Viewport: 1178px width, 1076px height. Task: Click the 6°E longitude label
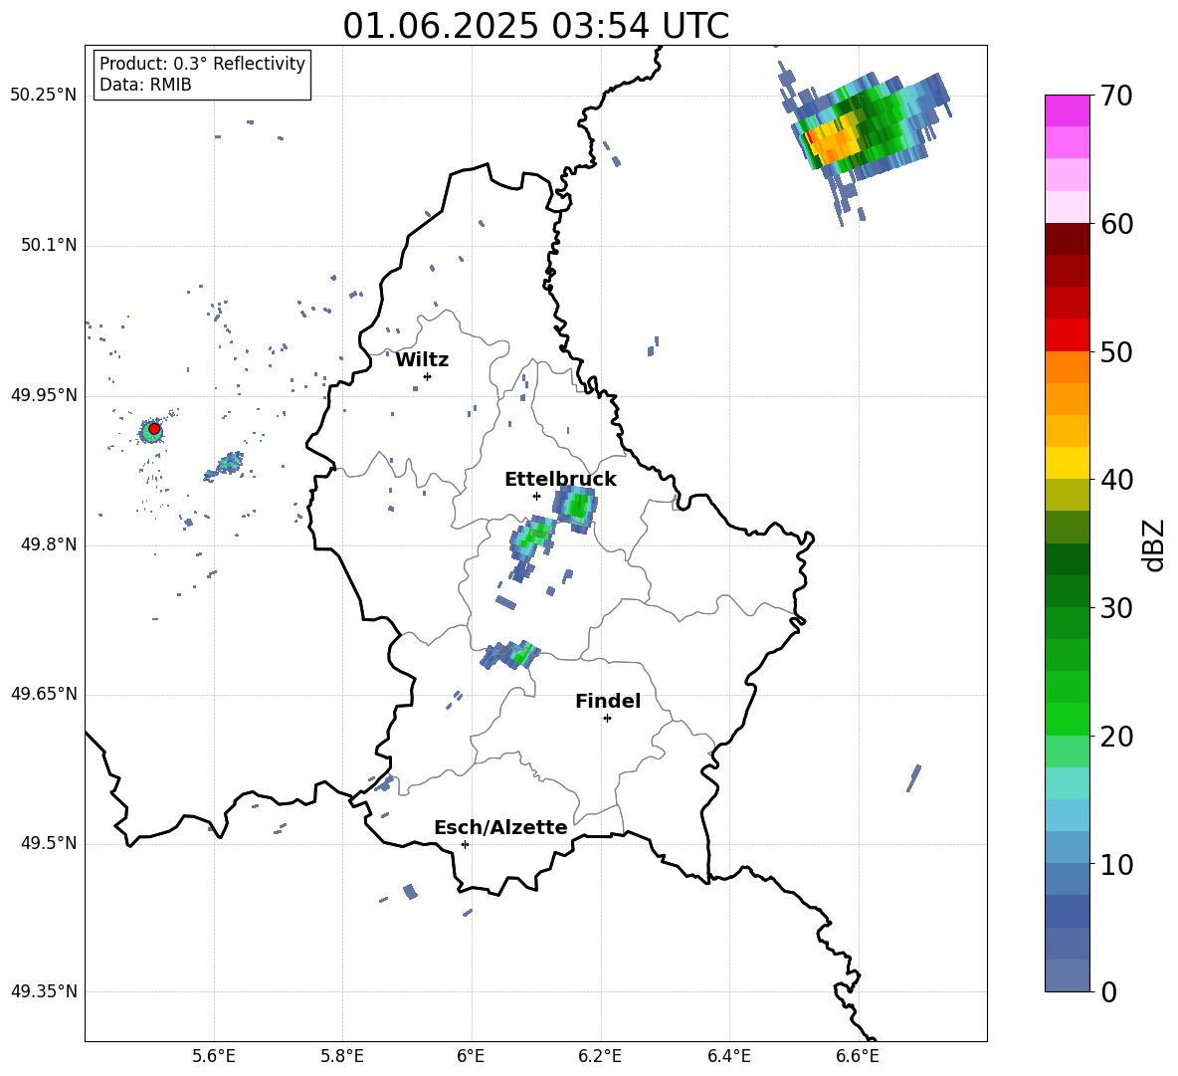[471, 1056]
